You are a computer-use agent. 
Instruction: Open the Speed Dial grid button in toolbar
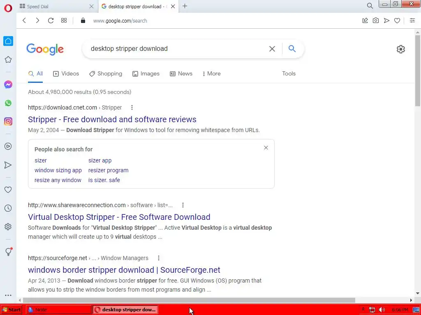click(64, 21)
